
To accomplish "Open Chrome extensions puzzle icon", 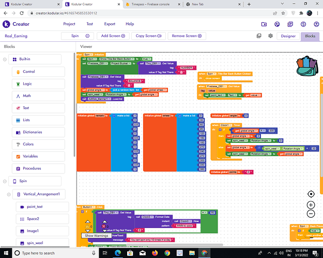I will click(x=301, y=13).
